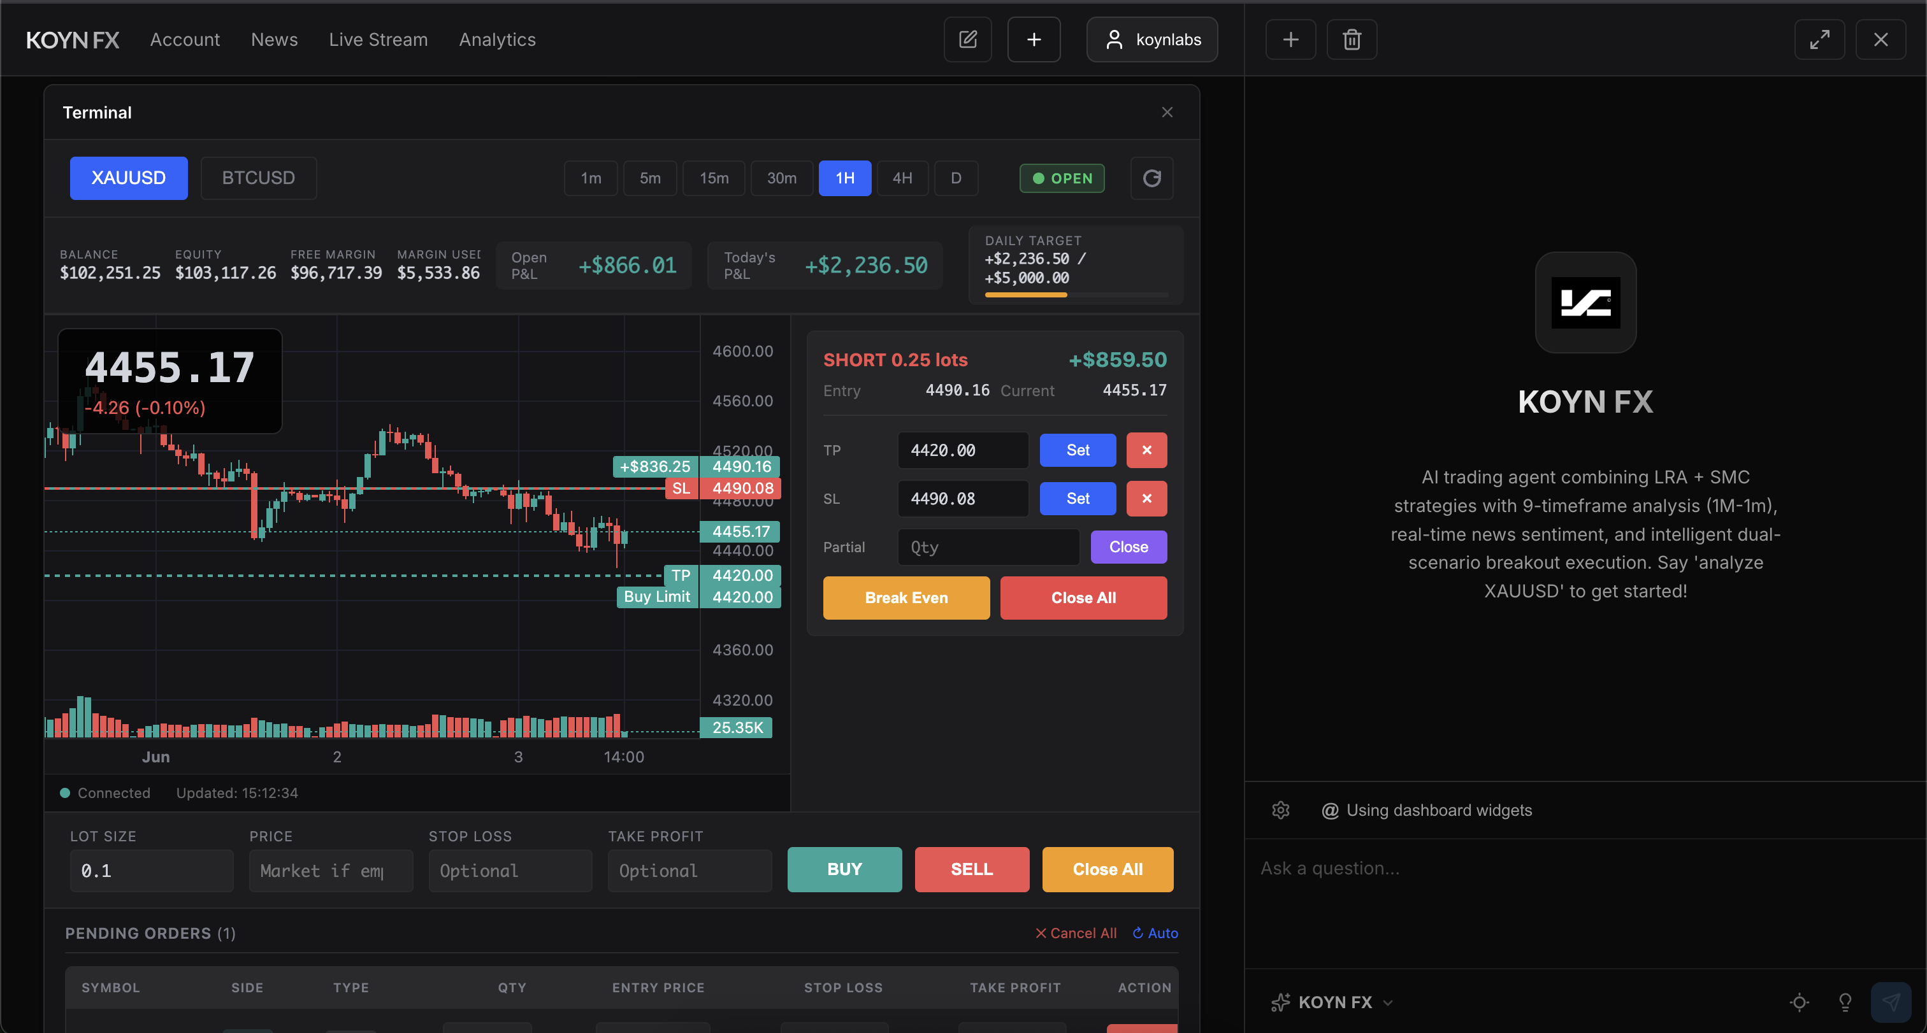This screenshot has width=1927, height=1033.
Task: Click the TP 4420.00 chart line label
Action: (723, 576)
